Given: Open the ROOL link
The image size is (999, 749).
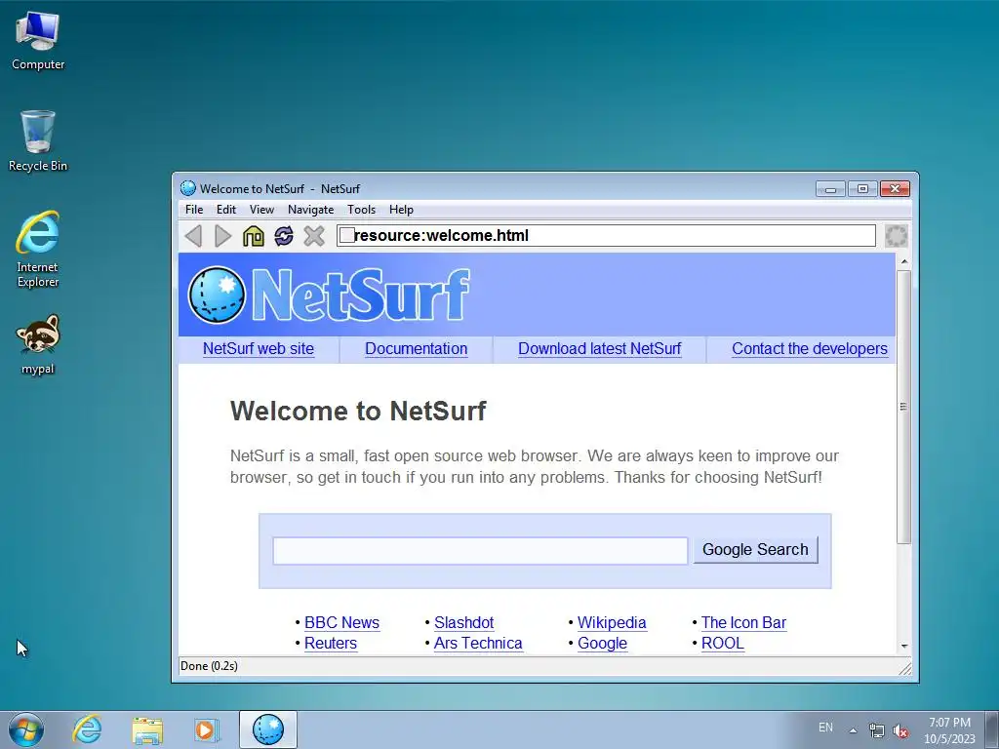Looking at the screenshot, I should coord(723,644).
